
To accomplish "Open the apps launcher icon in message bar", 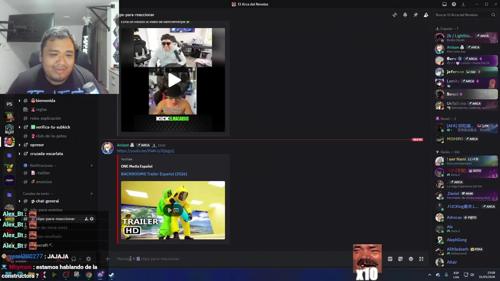I will [x=421, y=259].
